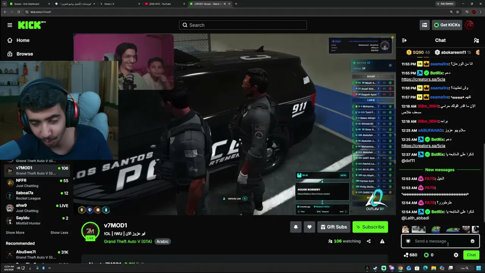The image size is (485, 273).
Task: Open chat settings gear
Action: (456, 255)
